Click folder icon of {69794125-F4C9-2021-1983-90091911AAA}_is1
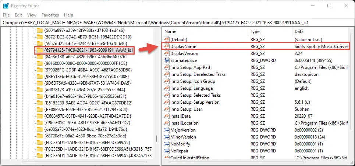Viewport: 355px width, 166px height. (x=40, y=50)
